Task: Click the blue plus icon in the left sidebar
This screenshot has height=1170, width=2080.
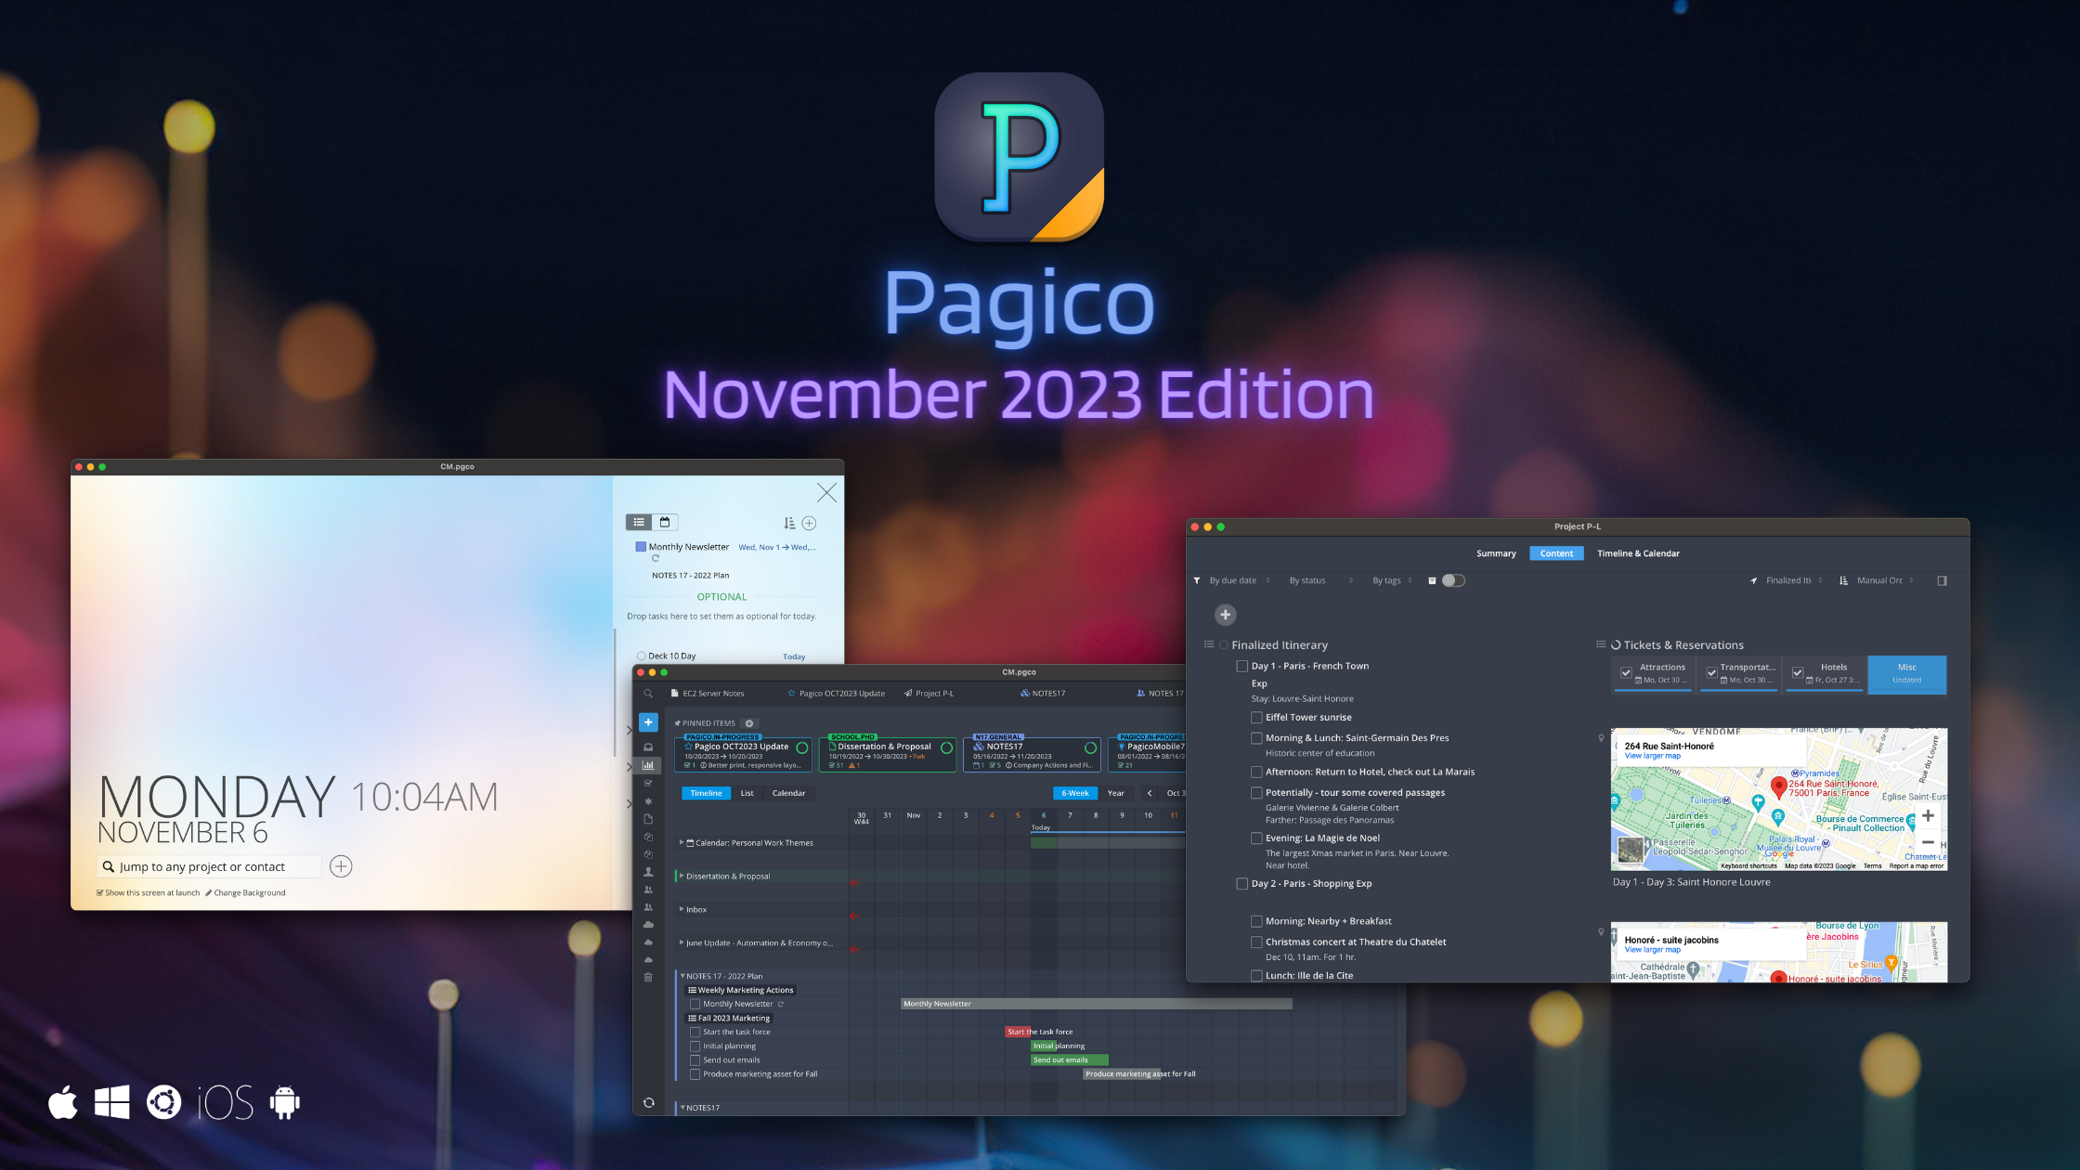Action: pyautogui.click(x=648, y=722)
